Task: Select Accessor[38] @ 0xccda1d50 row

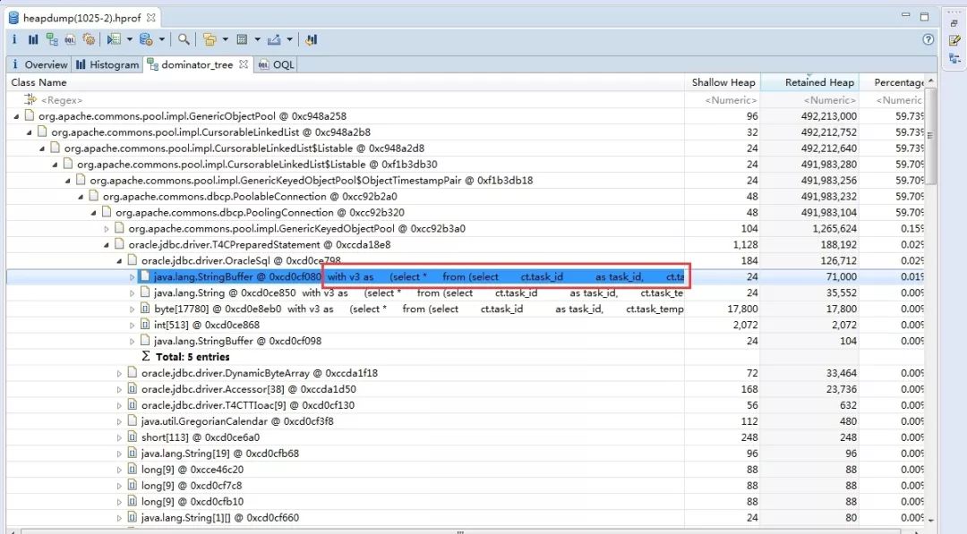Action: point(466,389)
